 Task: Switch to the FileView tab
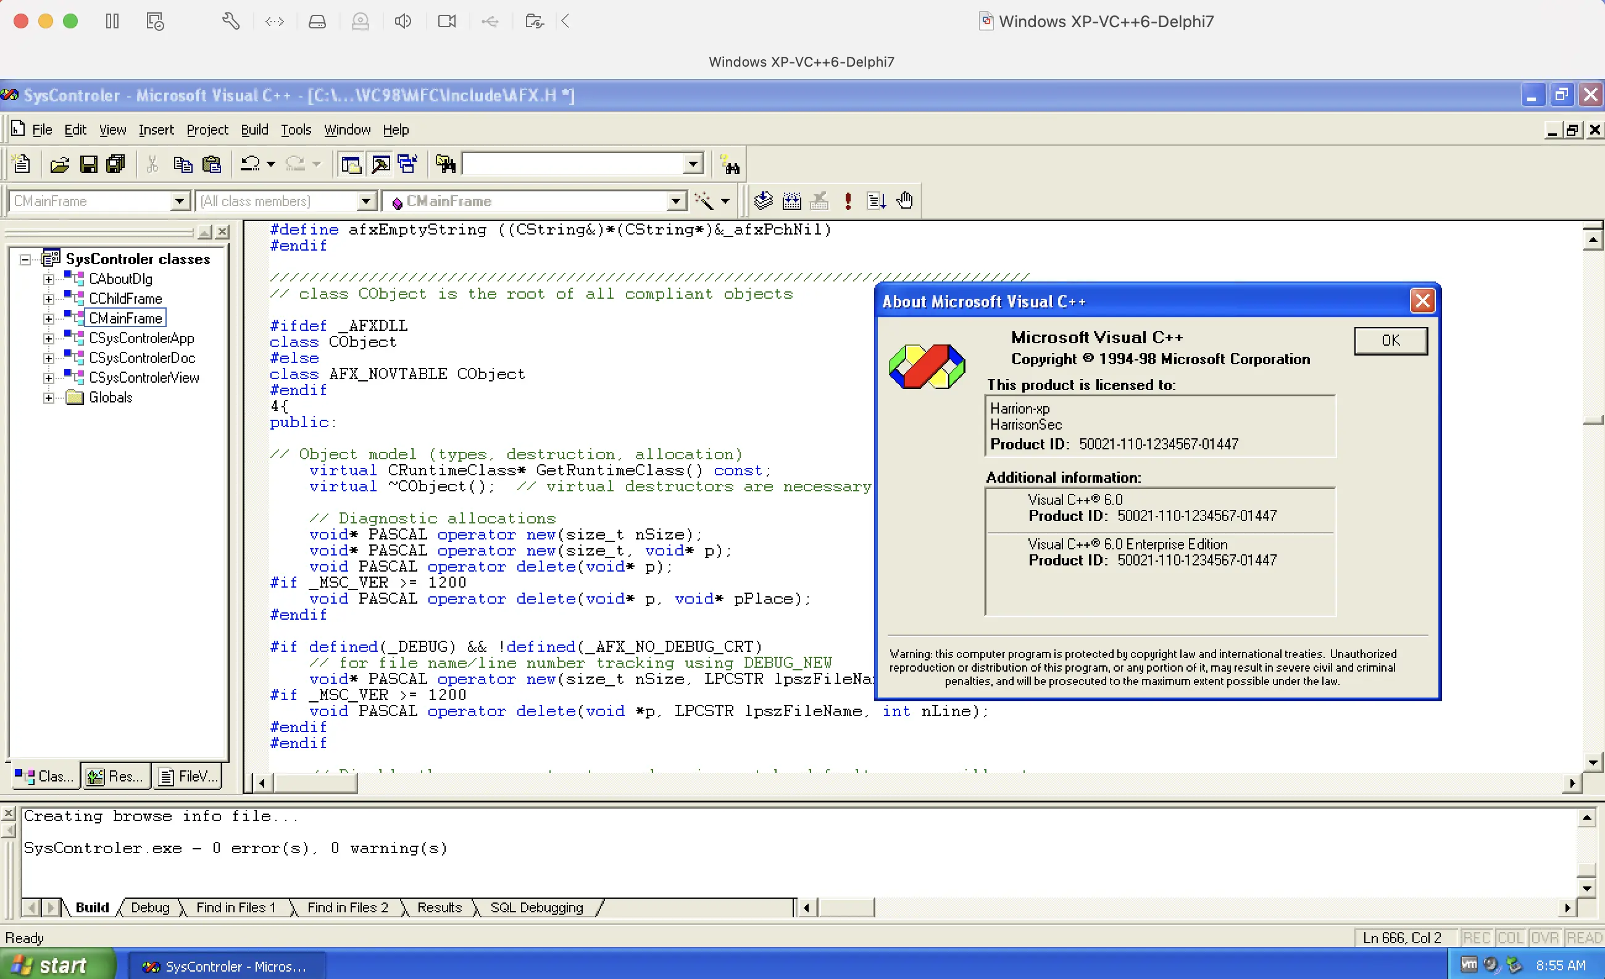(x=188, y=777)
